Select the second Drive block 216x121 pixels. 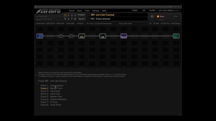71,36
